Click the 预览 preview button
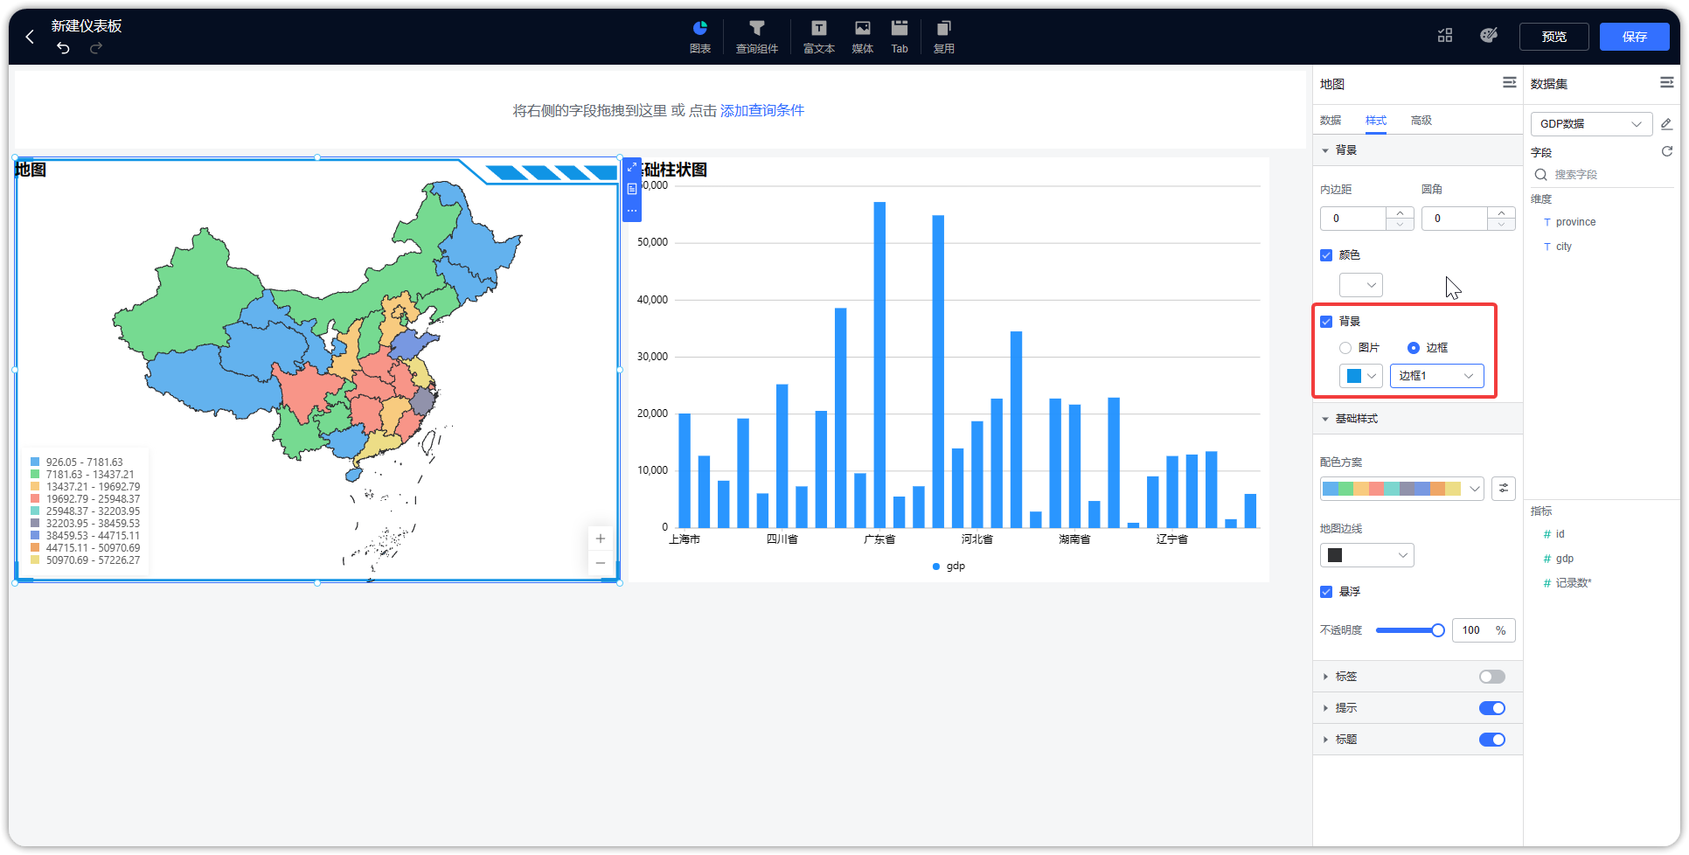Image resolution: width=1689 pixels, height=855 pixels. (1554, 37)
